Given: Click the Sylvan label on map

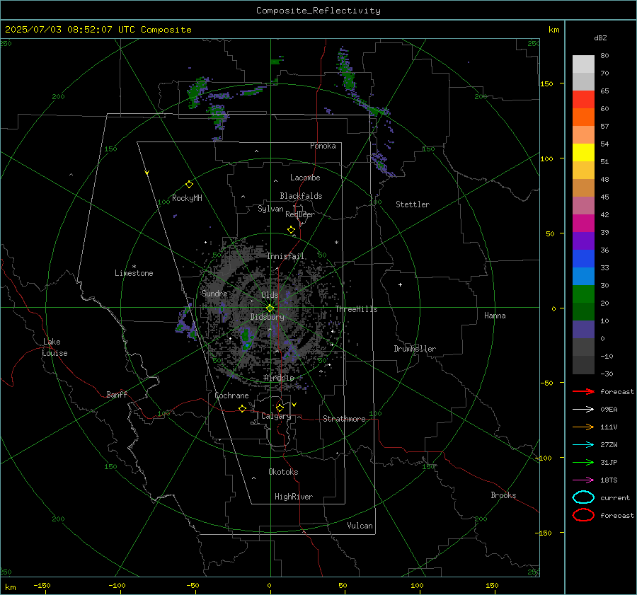Looking at the screenshot, I should coord(270,209).
